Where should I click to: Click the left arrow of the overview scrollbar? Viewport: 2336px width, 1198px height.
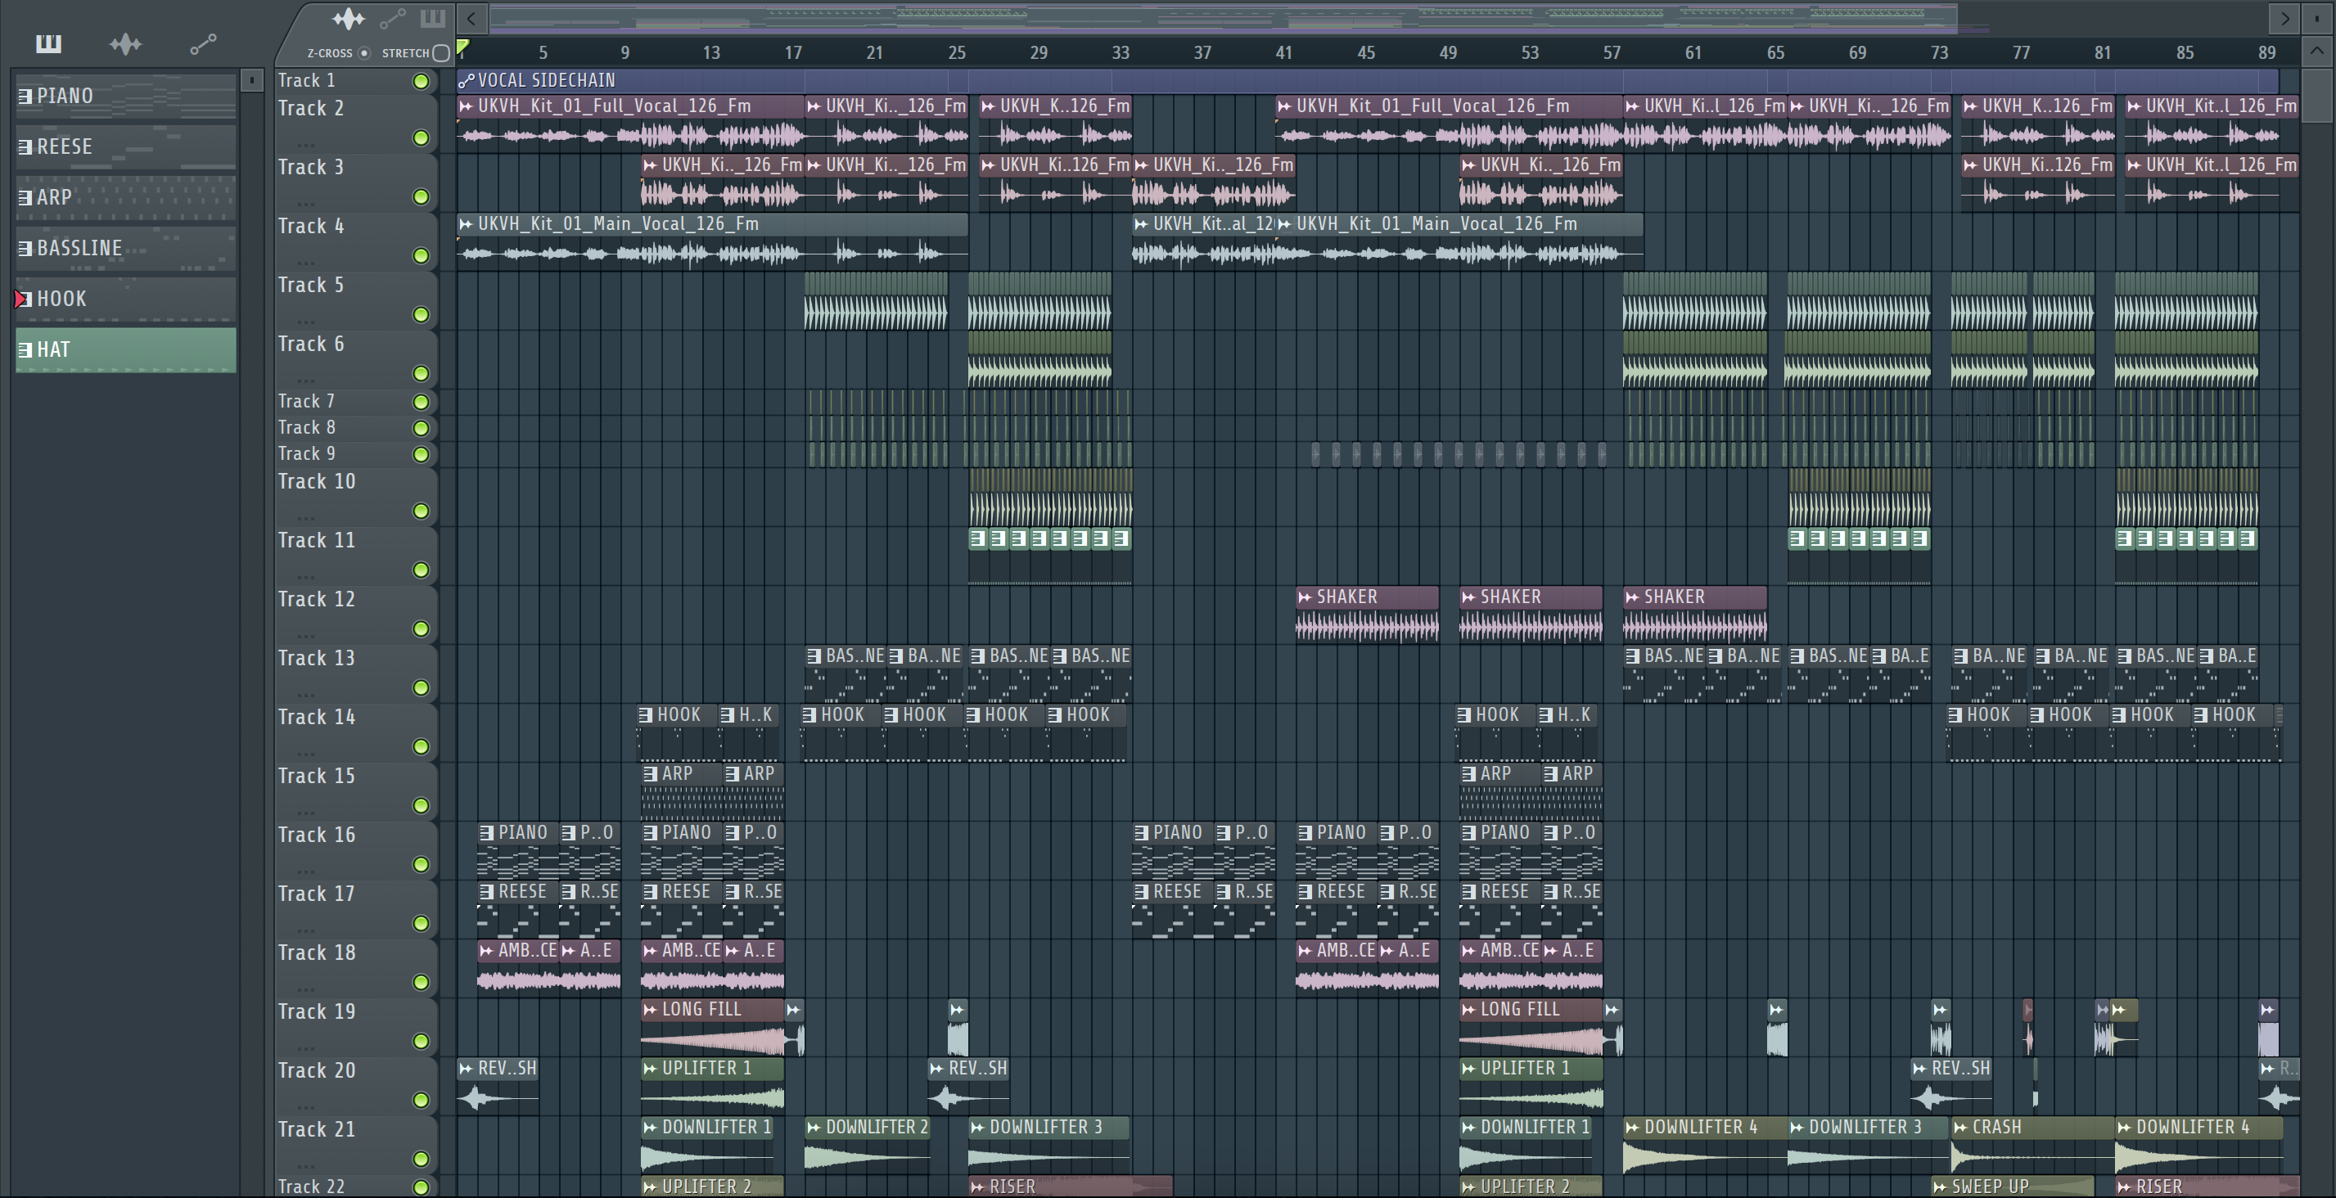(471, 18)
